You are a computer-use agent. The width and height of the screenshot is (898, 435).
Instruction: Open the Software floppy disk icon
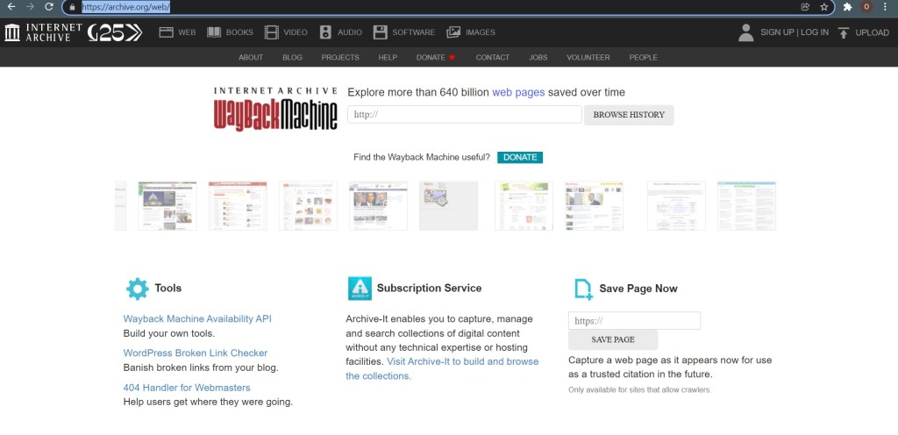380,32
